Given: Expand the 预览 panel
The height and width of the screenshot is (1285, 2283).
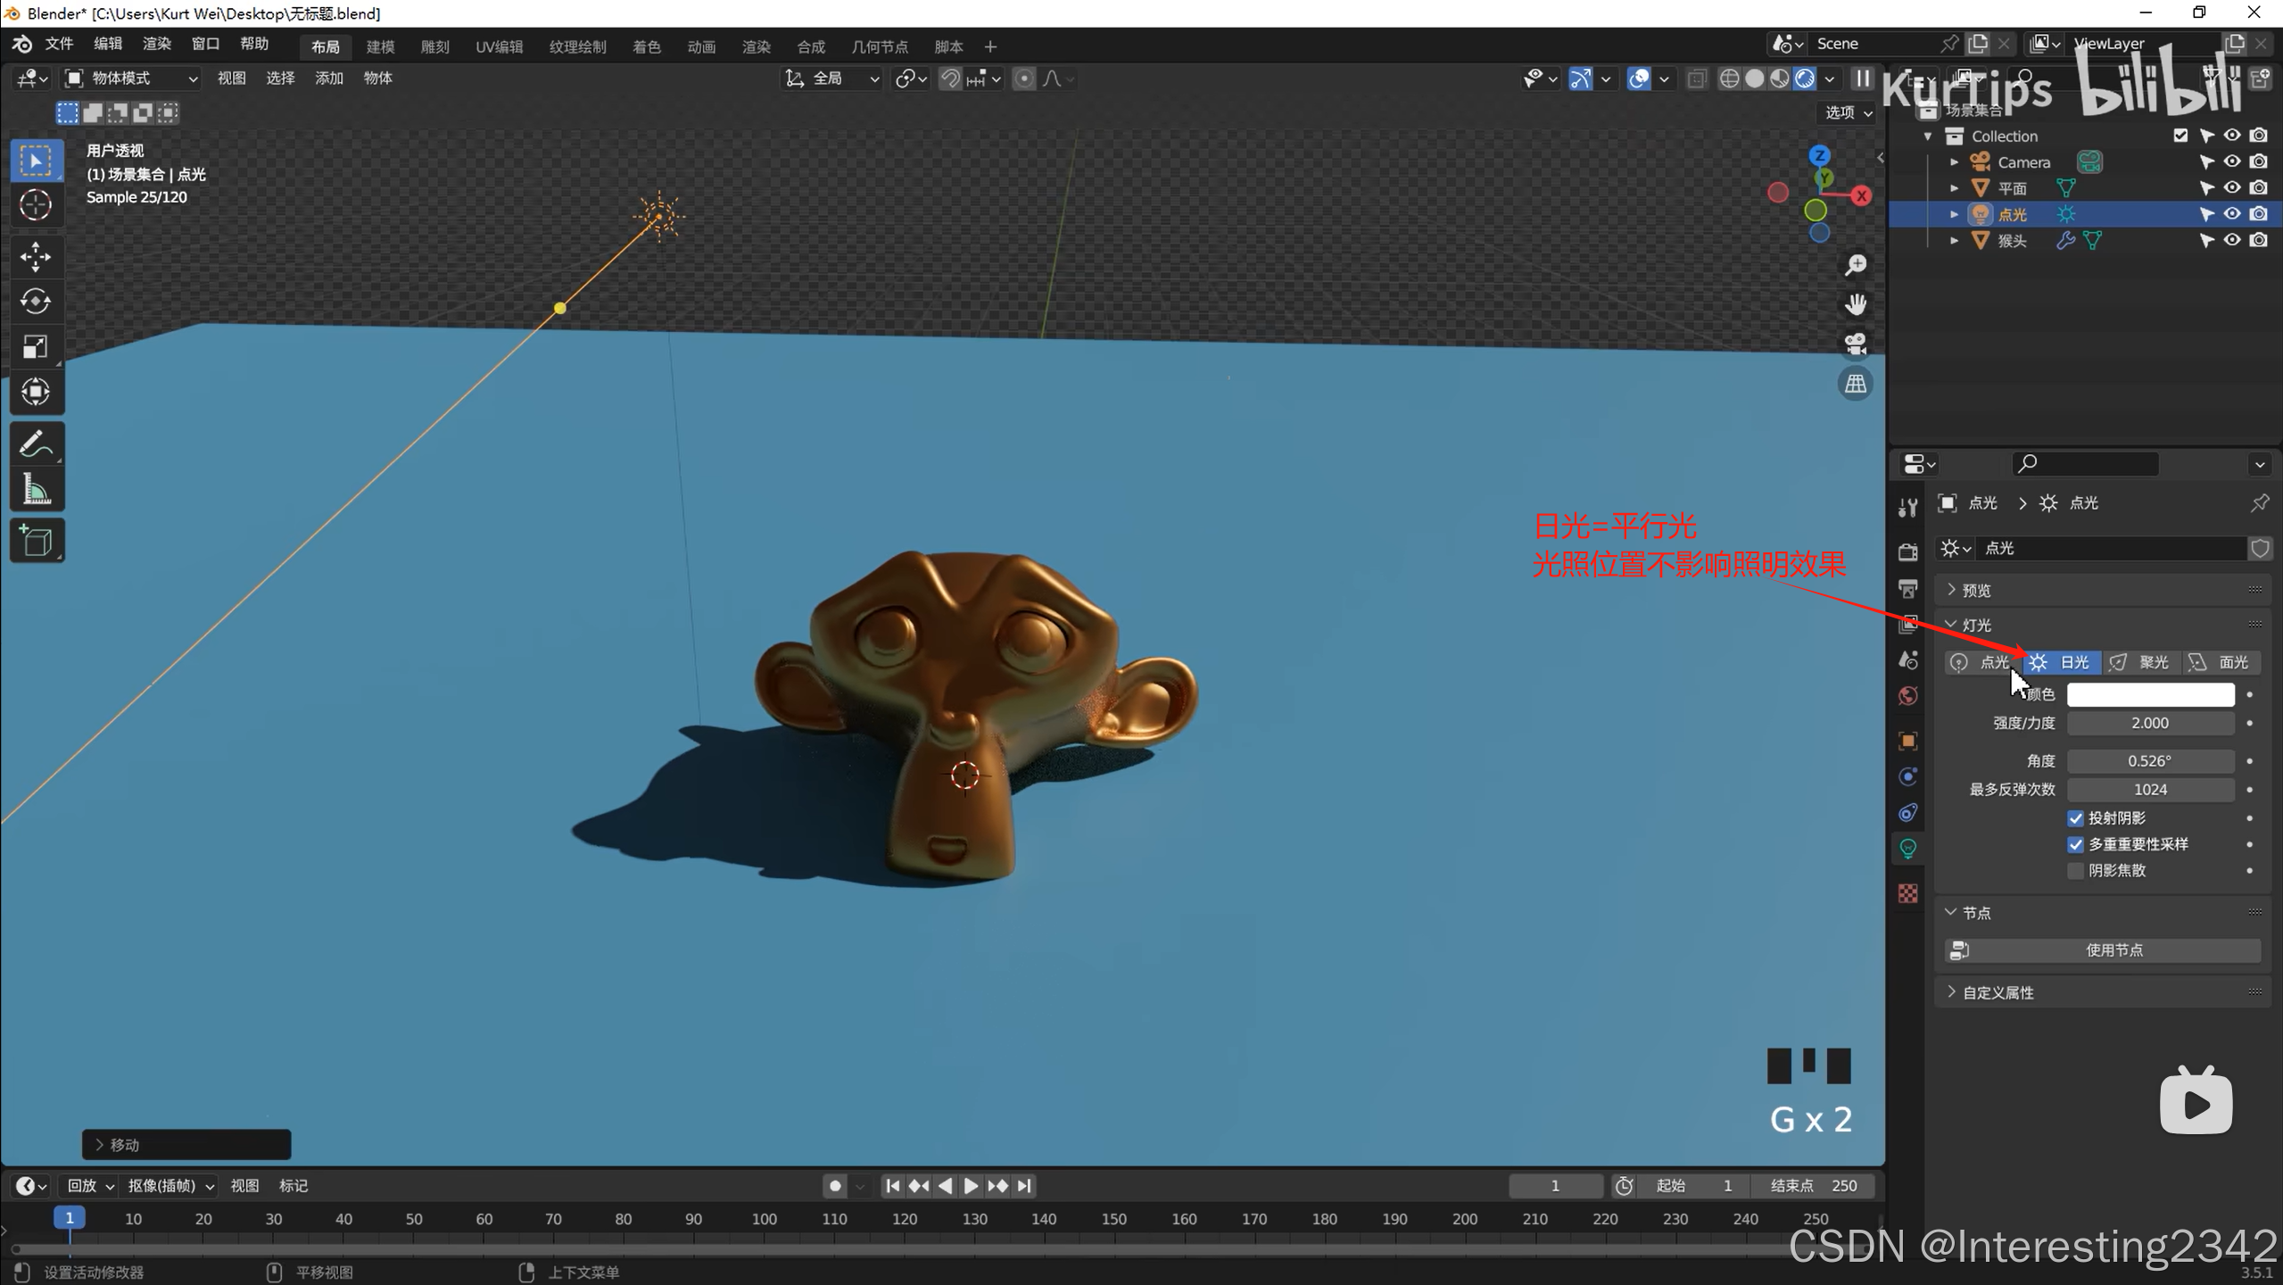Looking at the screenshot, I should [x=1975, y=590].
